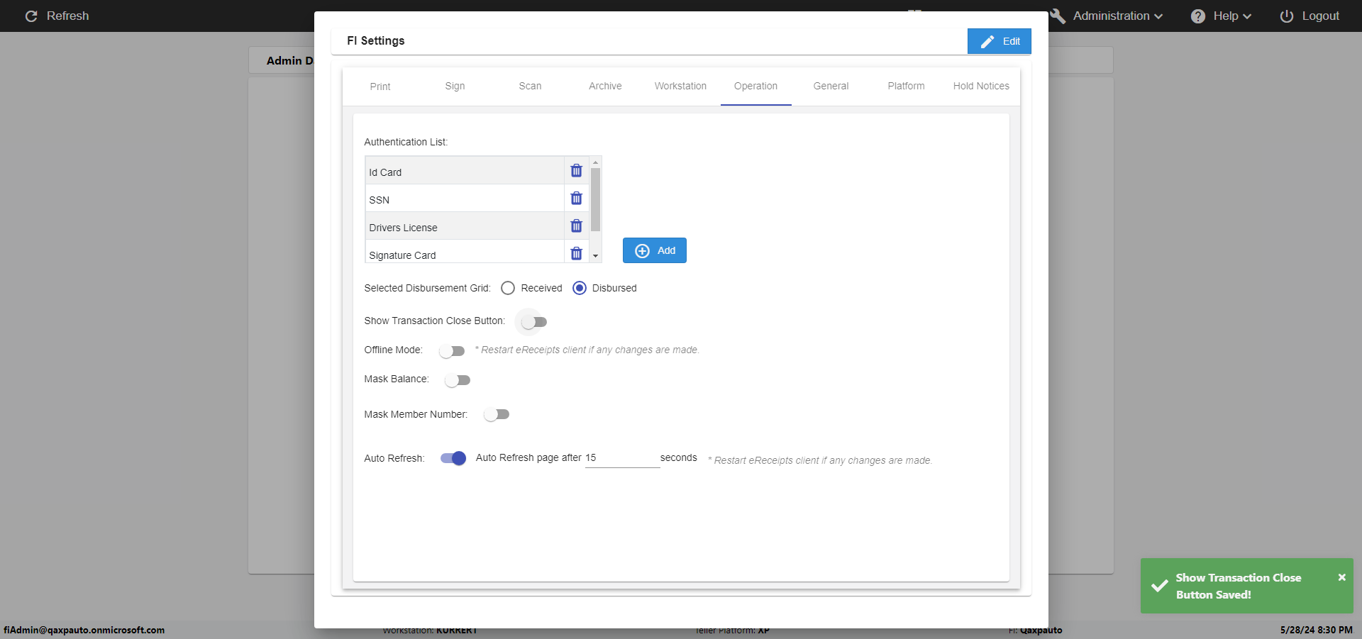Screen dimensions: 1362x639
Task: Click the Help question mark icon
Action: 1198,16
